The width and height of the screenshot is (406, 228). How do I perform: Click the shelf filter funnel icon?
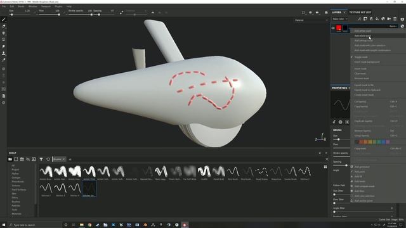tap(41, 159)
